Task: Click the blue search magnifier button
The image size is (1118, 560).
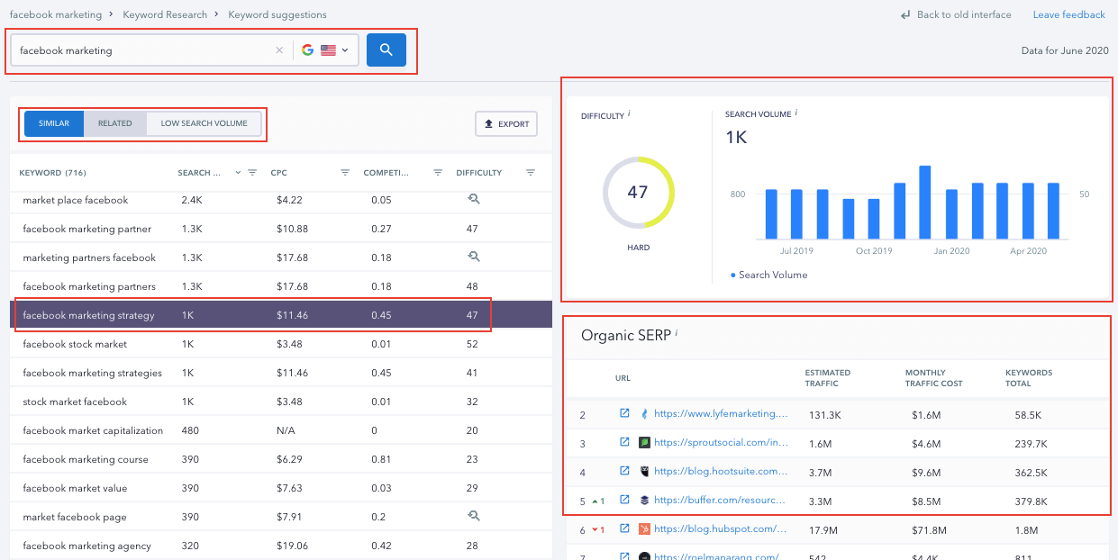Action: point(386,50)
